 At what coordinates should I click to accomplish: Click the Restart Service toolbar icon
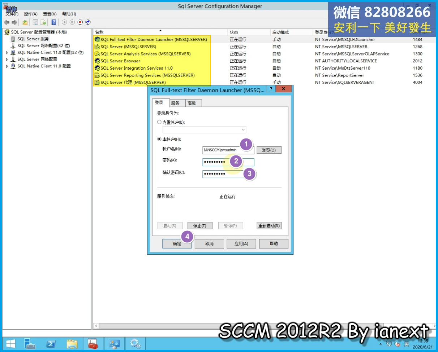pos(88,22)
